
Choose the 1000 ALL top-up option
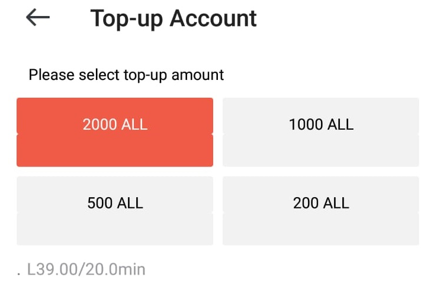(x=320, y=131)
